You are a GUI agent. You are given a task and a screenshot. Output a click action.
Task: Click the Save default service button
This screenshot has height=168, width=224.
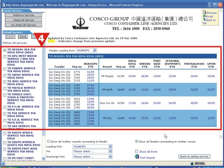click(23, 37)
